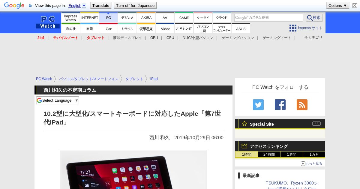This screenshot has width=360, height=189.
Task: Click the PR badge in Special Site
Action: [316, 124]
